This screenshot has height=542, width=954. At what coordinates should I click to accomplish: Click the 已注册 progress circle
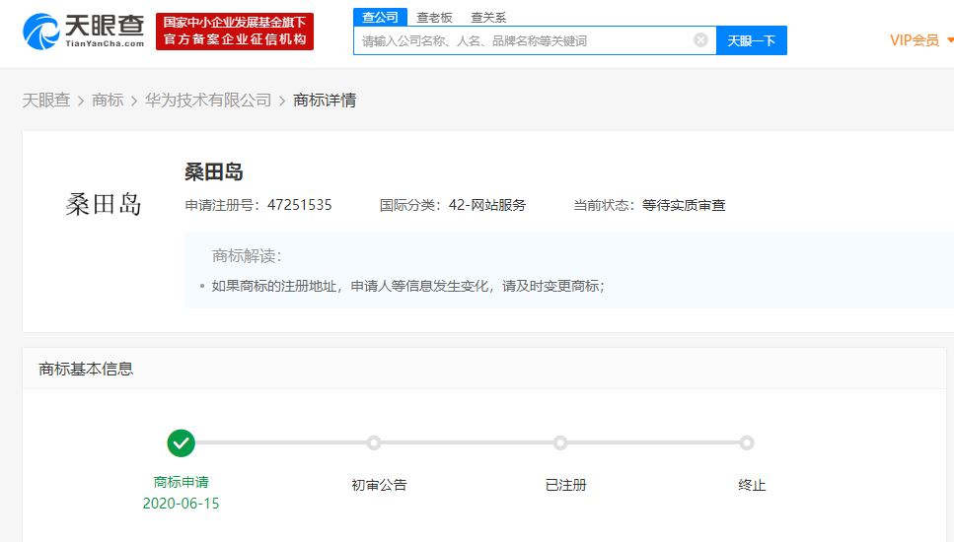(560, 443)
